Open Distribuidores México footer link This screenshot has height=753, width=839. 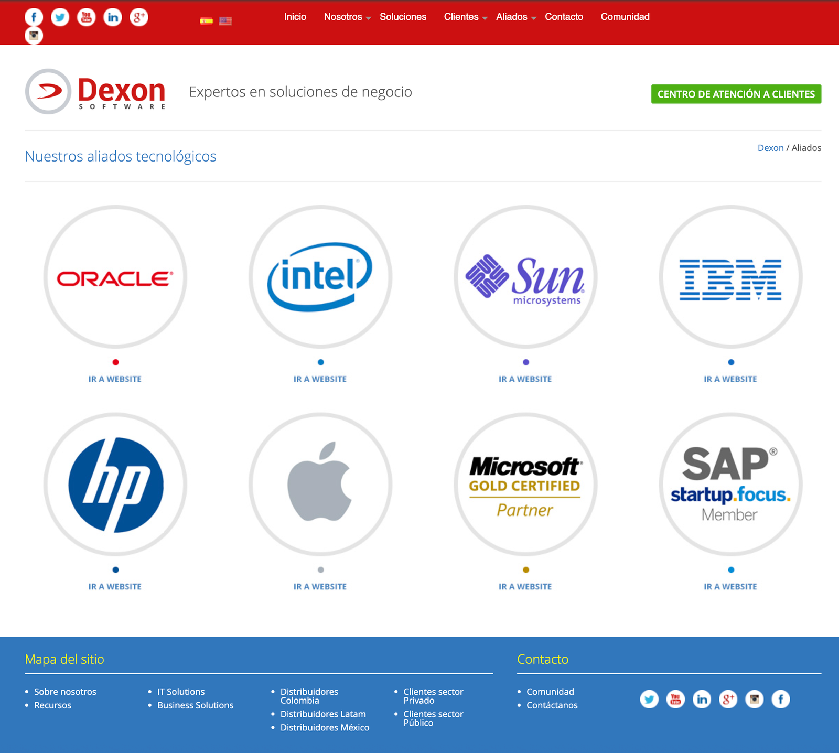[325, 727]
